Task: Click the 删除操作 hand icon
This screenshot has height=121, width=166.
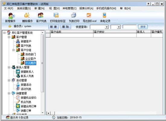Action: 27,15
